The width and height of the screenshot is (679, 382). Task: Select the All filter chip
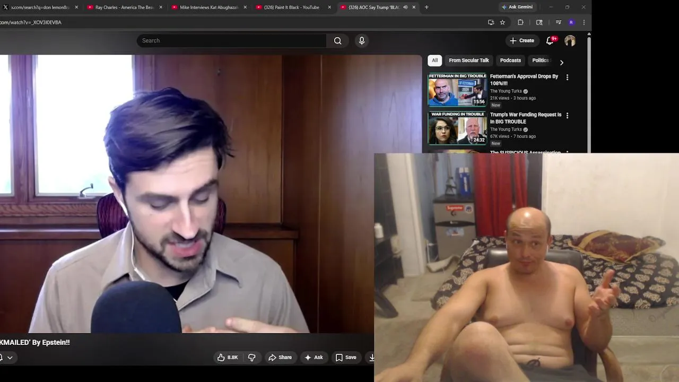click(x=435, y=60)
